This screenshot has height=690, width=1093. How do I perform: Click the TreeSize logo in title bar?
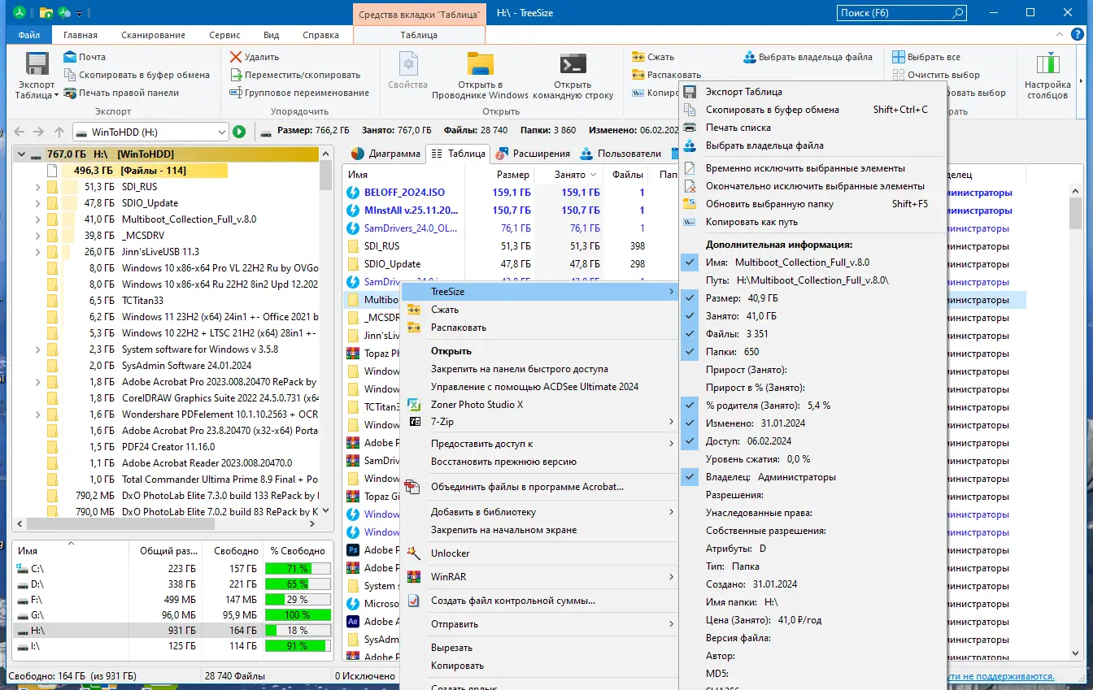[20, 13]
